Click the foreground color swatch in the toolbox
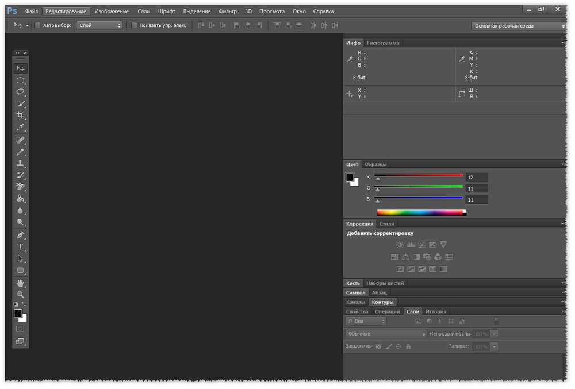Screen dimensions: 575x389 (x=18, y=313)
